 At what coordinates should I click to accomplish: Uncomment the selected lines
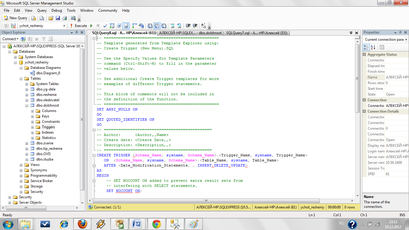click(x=179, y=26)
